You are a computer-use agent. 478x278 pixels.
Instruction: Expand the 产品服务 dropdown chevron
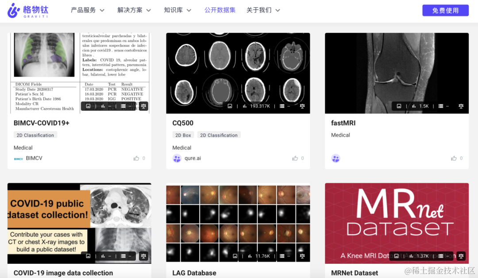point(102,10)
